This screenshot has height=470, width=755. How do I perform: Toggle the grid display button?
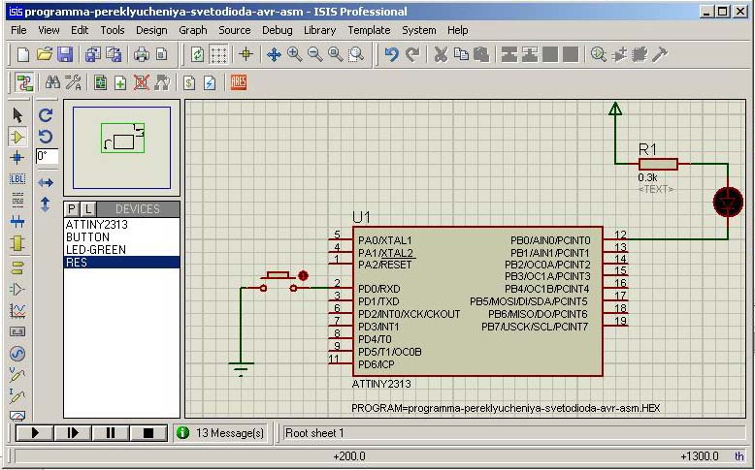click(219, 55)
